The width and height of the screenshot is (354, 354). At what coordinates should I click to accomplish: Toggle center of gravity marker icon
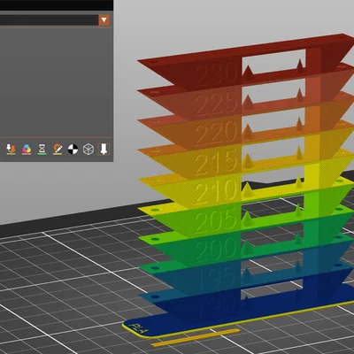73,150
